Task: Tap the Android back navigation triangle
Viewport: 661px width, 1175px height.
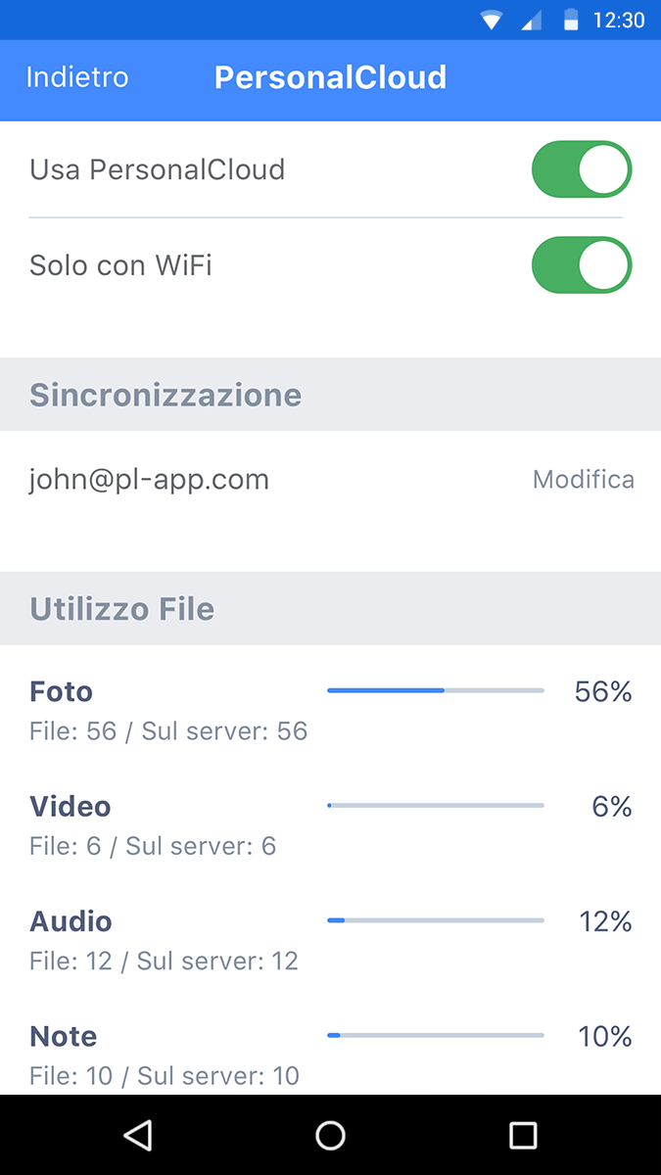Action: pyautogui.click(x=138, y=1135)
